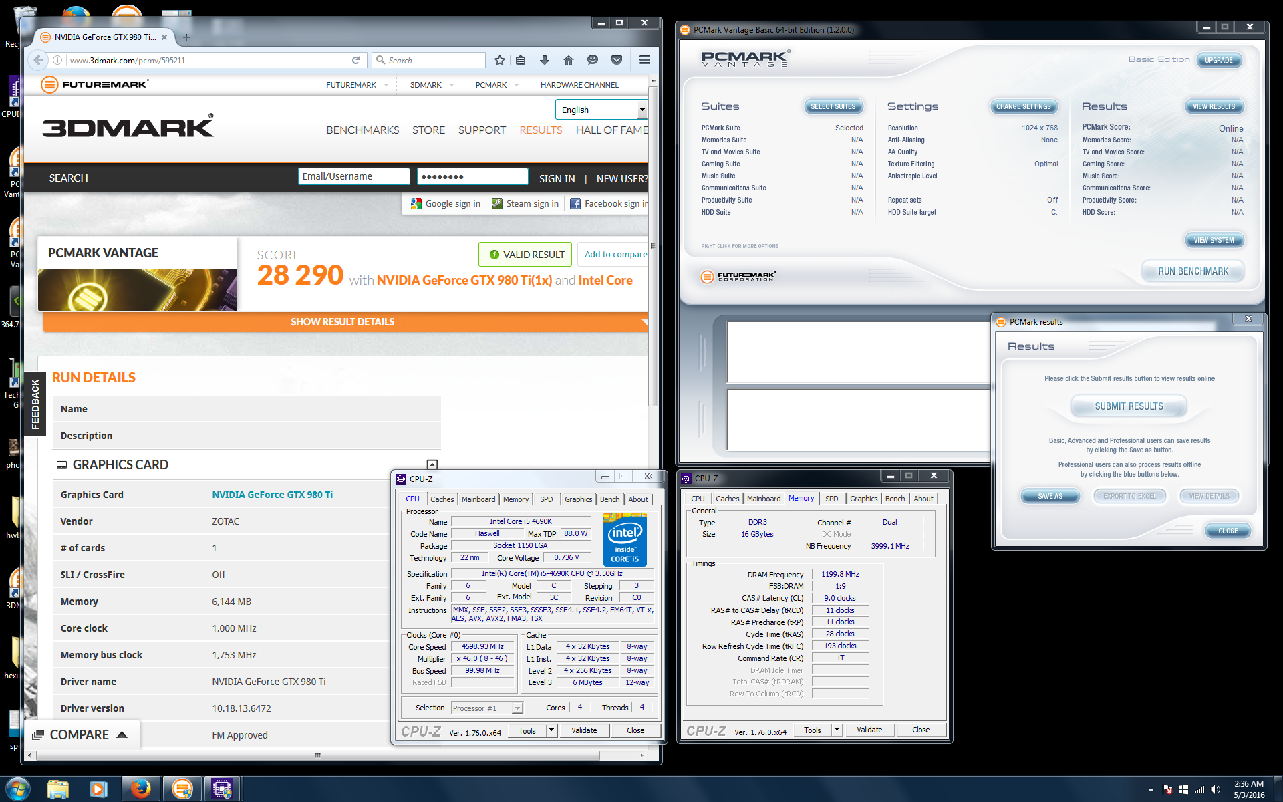Click the Firefox chat smiley icon
The width and height of the screenshot is (1283, 802).
click(x=593, y=60)
